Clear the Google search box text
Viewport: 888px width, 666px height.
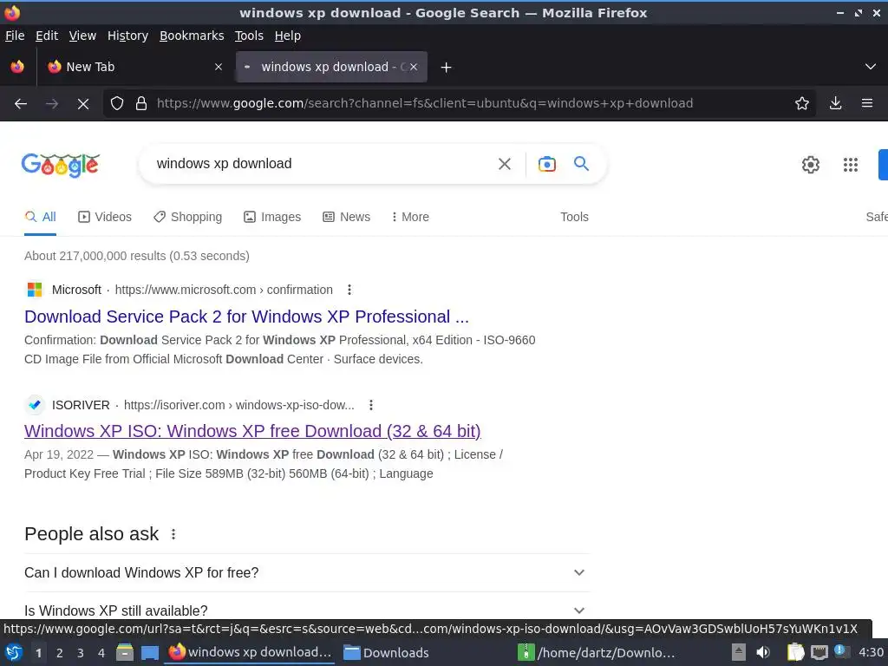(504, 164)
